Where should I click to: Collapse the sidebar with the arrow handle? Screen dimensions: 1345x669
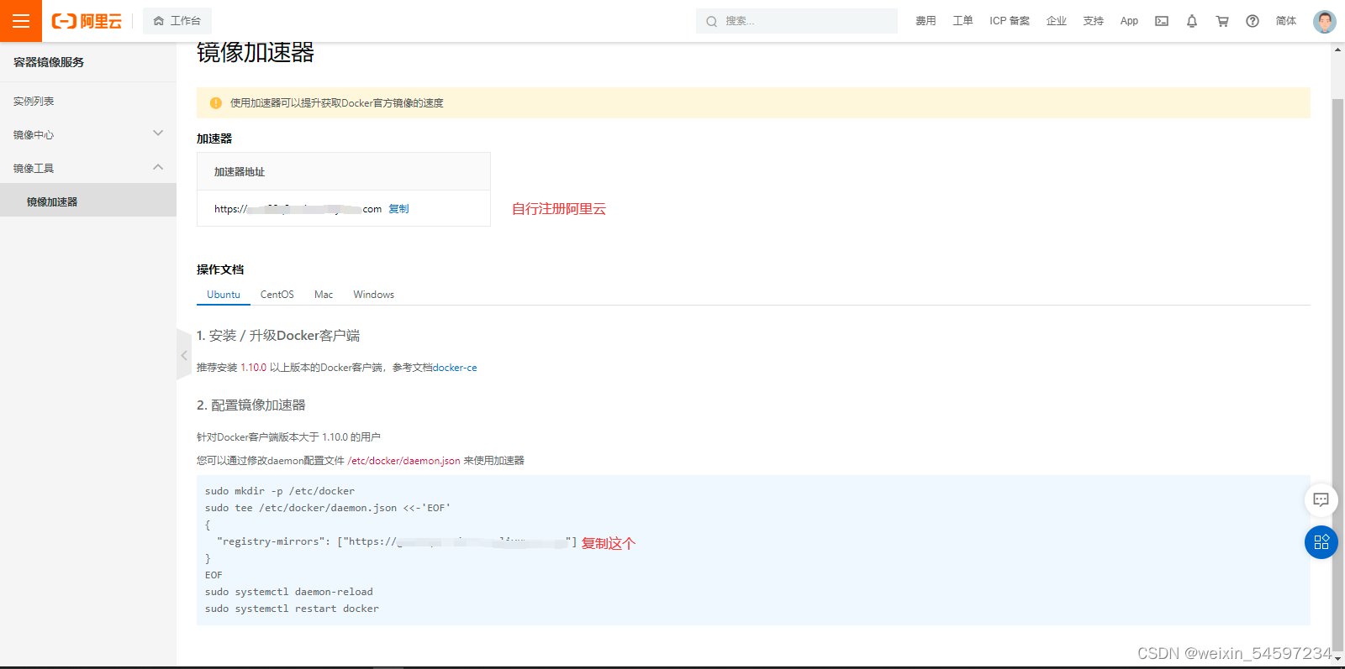tap(184, 355)
